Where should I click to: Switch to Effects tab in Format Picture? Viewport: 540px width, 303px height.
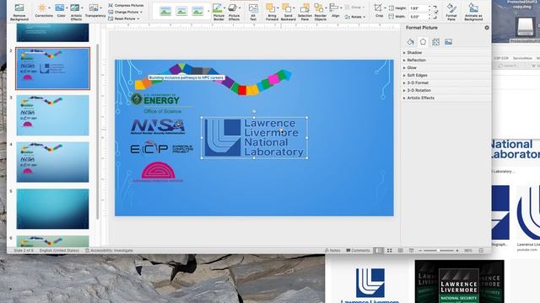point(423,42)
